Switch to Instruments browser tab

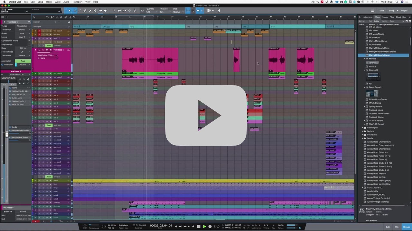point(367,17)
